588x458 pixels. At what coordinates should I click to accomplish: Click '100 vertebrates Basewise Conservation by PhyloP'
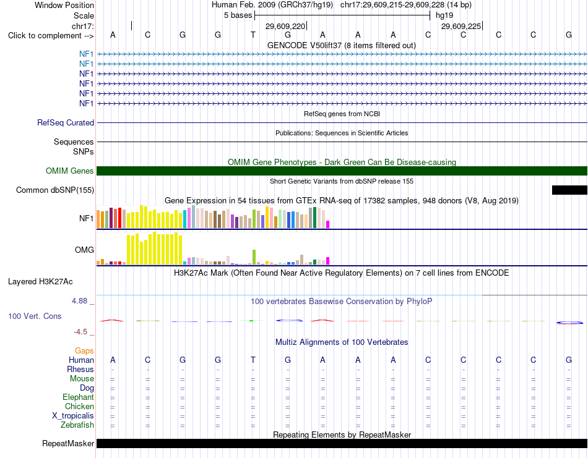[342, 302]
